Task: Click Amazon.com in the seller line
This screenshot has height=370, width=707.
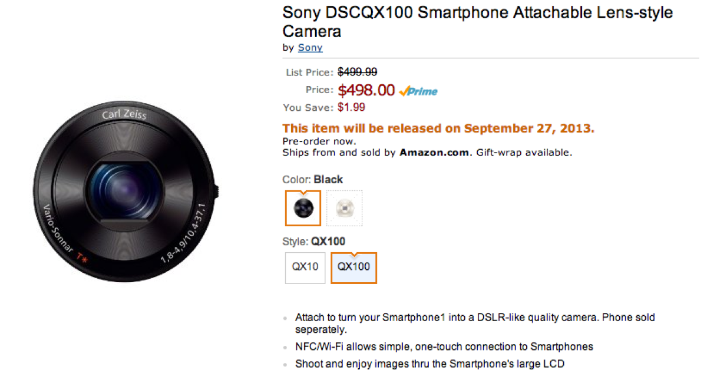Action: pos(434,153)
